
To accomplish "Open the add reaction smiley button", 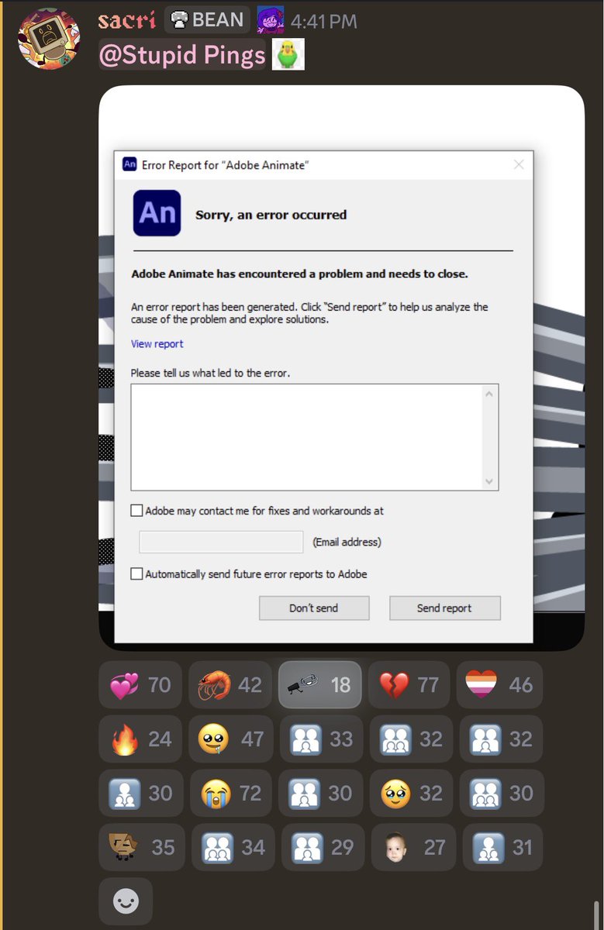I will pos(126,901).
